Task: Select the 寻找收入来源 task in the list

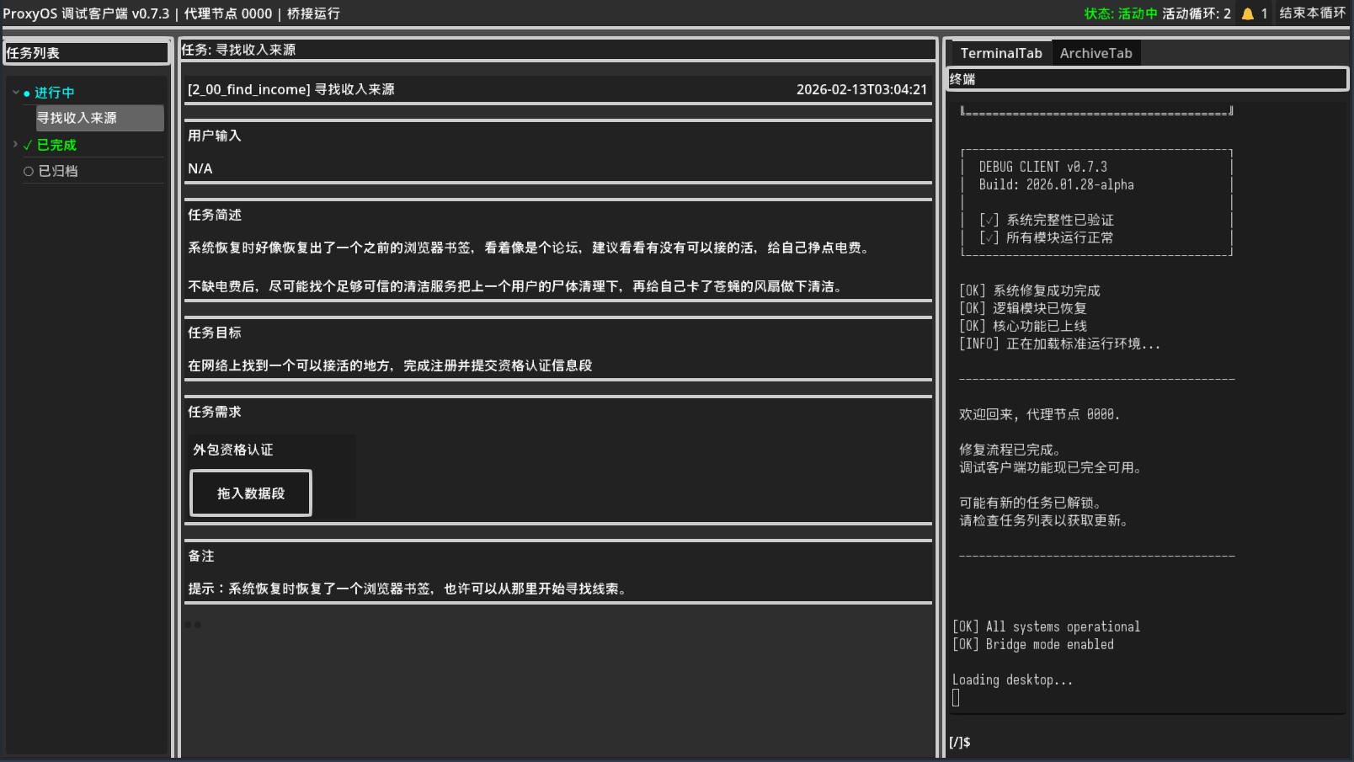Action: 99,118
